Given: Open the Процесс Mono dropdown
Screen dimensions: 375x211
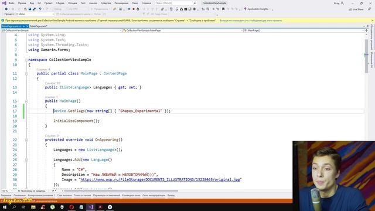Looking at the screenshot, I should pyautogui.click(x=35, y=14).
